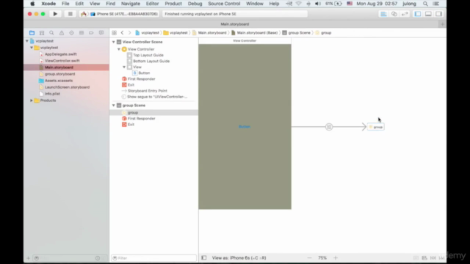Open the issue navigator warning icon
Viewport: 470px width, 264px height.
(x=62, y=32)
